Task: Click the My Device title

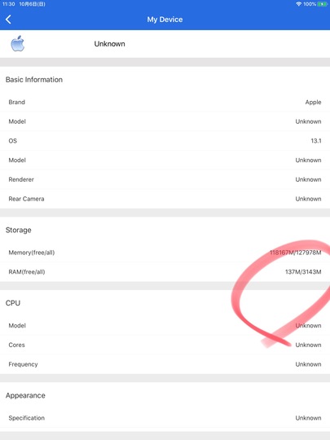Action: pos(165,20)
